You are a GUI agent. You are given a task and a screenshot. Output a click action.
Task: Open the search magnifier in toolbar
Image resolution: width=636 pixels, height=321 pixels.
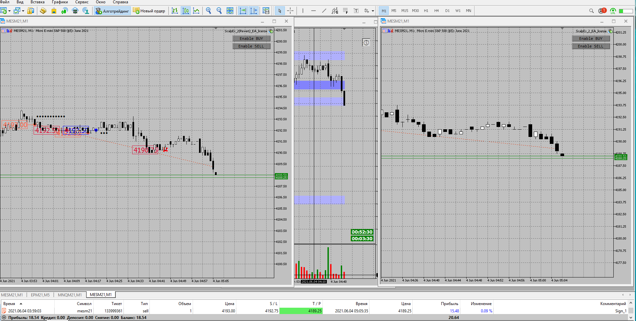point(591,11)
